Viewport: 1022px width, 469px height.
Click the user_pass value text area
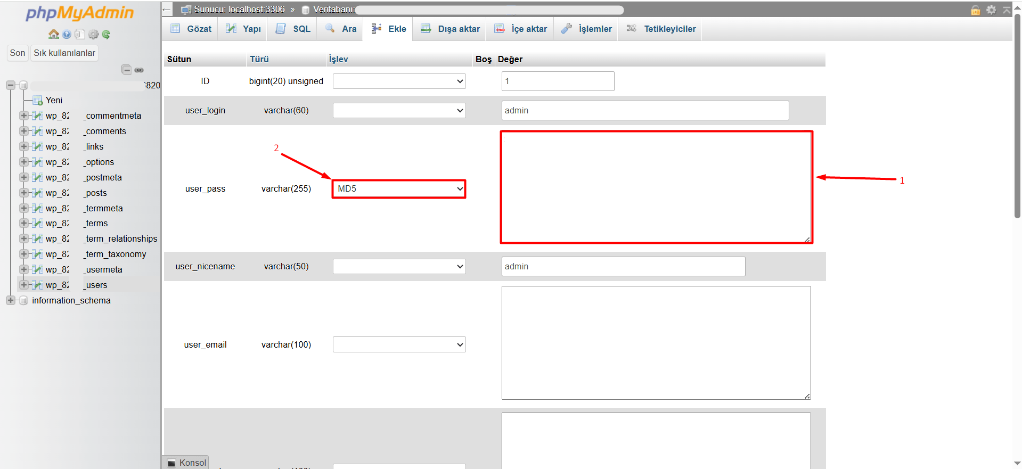(x=656, y=187)
